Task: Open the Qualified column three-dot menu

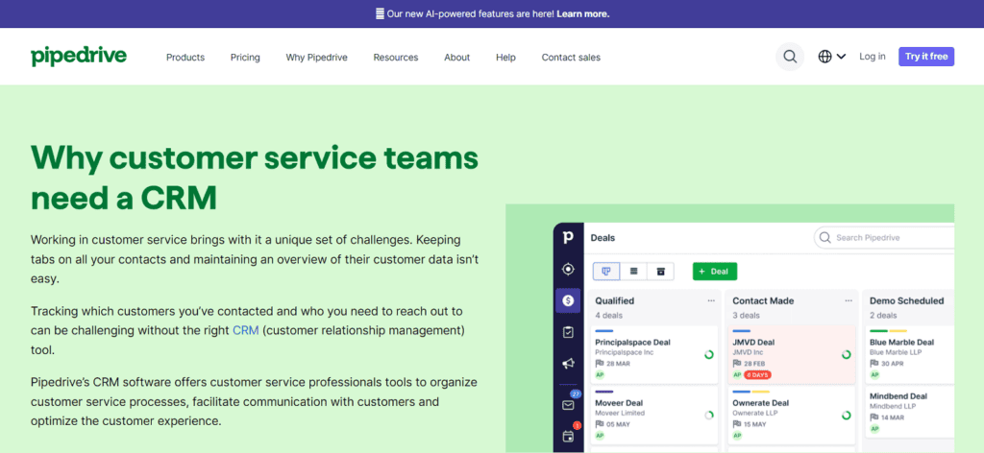Action: (711, 300)
